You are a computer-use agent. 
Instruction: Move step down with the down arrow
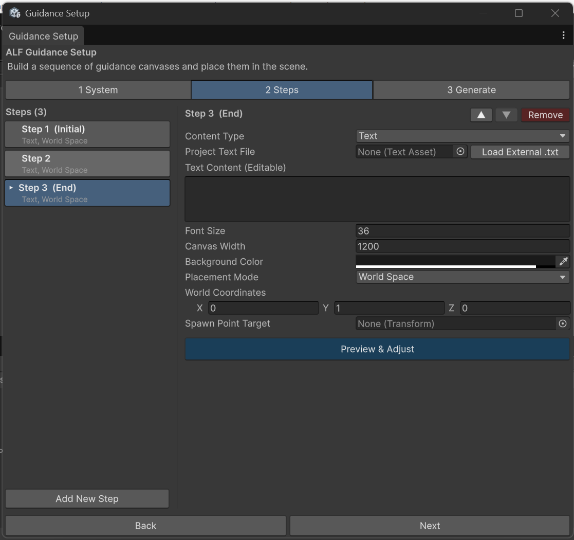506,115
